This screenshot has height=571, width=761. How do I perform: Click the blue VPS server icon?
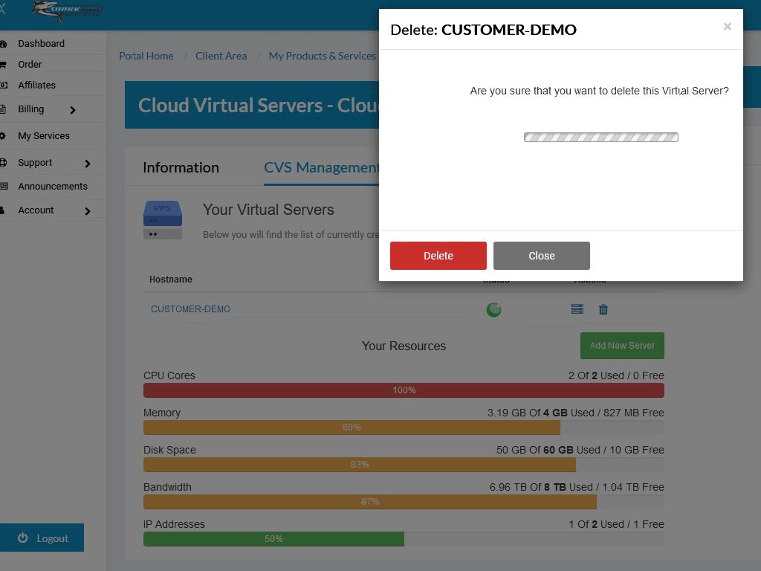(163, 219)
